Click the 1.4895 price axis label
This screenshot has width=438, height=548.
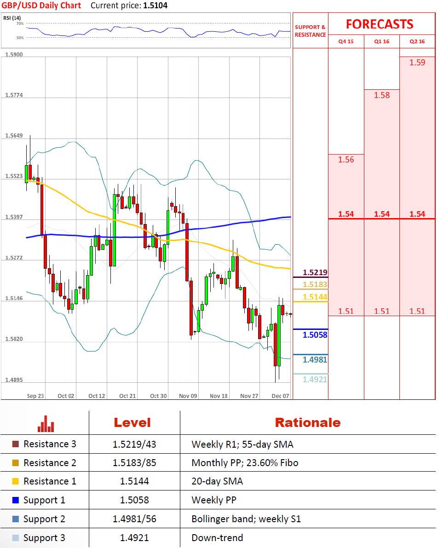[x=14, y=380]
